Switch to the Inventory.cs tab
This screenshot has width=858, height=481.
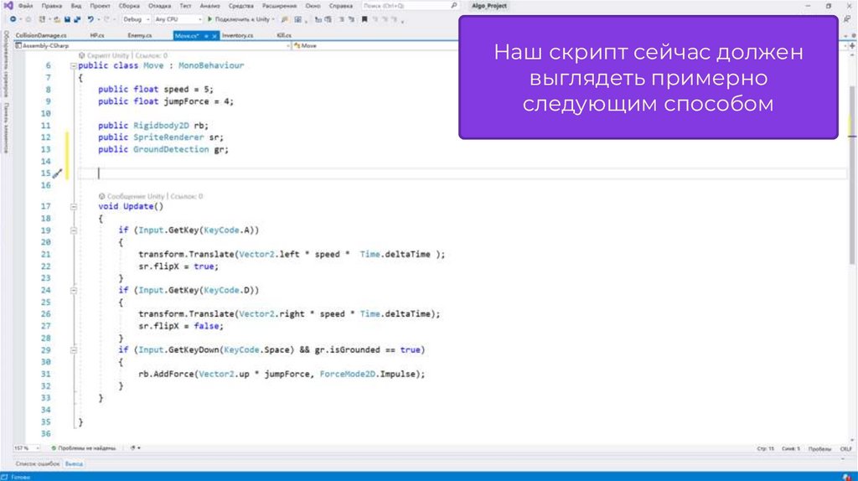(x=237, y=35)
